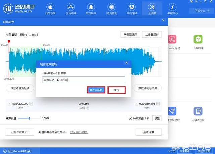Click the i4 爱思助手 logo
This screenshot has width=215, height=154.
[19, 8]
